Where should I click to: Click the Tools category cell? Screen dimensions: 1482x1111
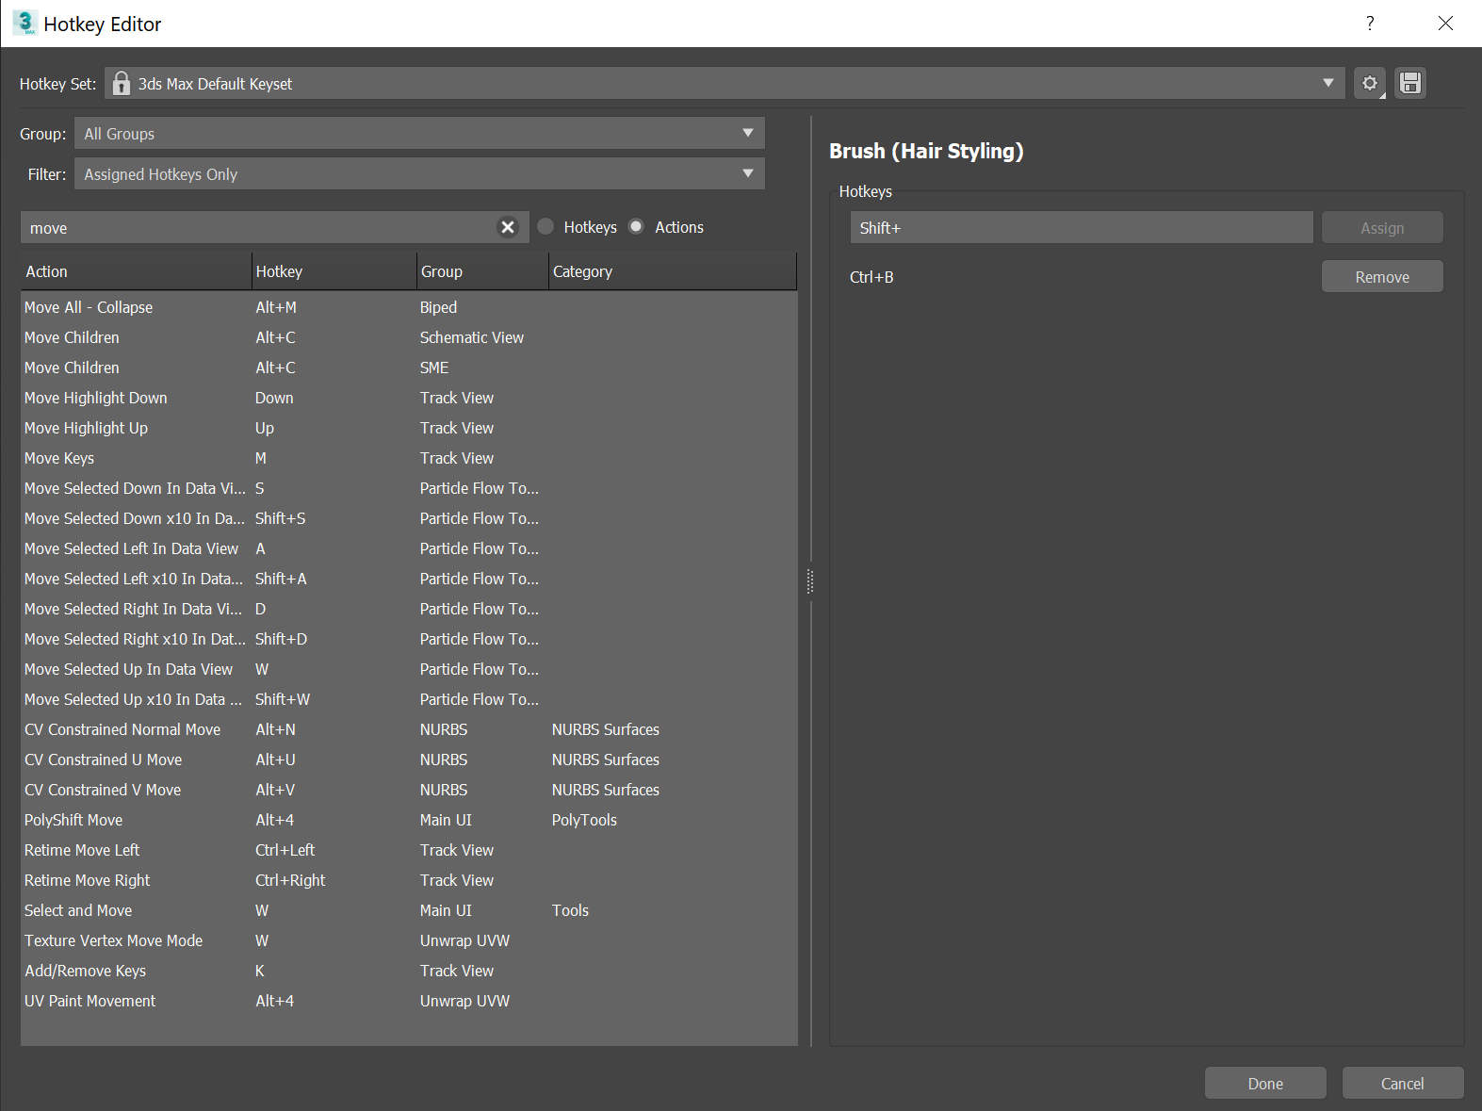coord(570,910)
